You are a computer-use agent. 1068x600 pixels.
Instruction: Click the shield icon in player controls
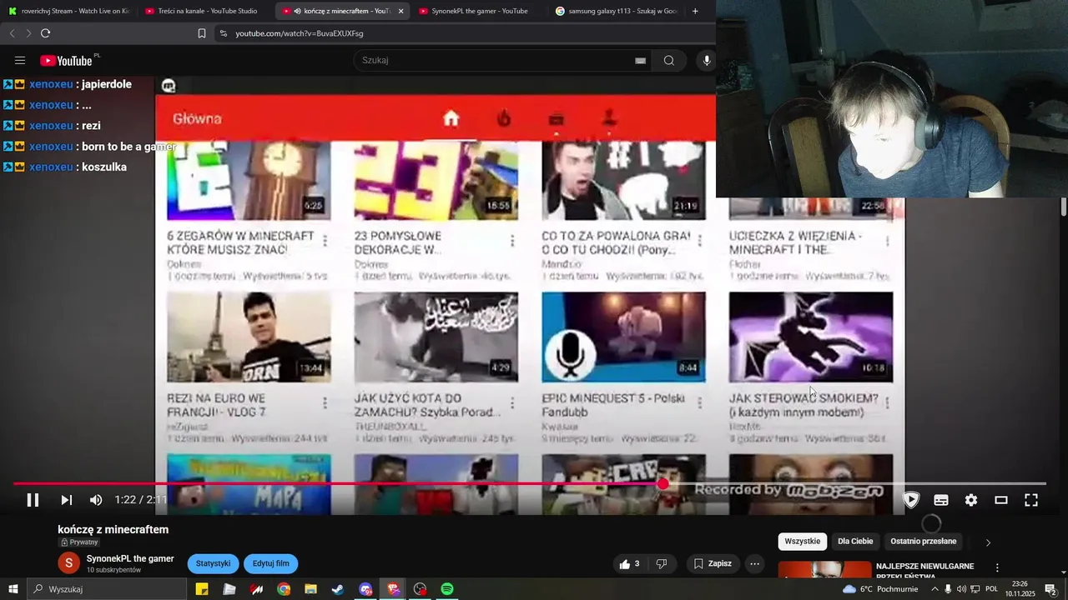911,500
